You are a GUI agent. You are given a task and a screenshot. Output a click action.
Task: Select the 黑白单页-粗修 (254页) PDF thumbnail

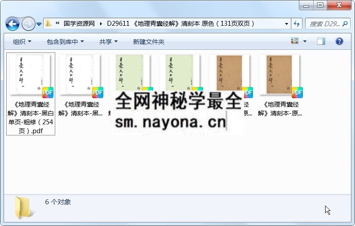pos(30,75)
